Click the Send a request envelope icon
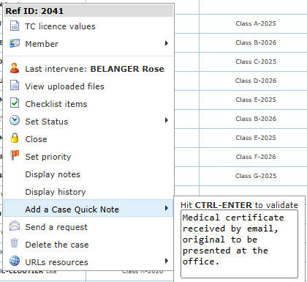307x282 pixels. pyautogui.click(x=15, y=226)
